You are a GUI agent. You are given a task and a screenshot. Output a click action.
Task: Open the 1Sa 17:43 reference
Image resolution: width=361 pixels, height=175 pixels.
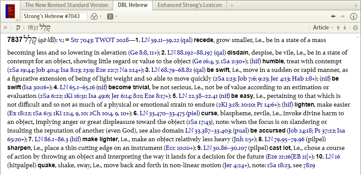click(200, 122)
